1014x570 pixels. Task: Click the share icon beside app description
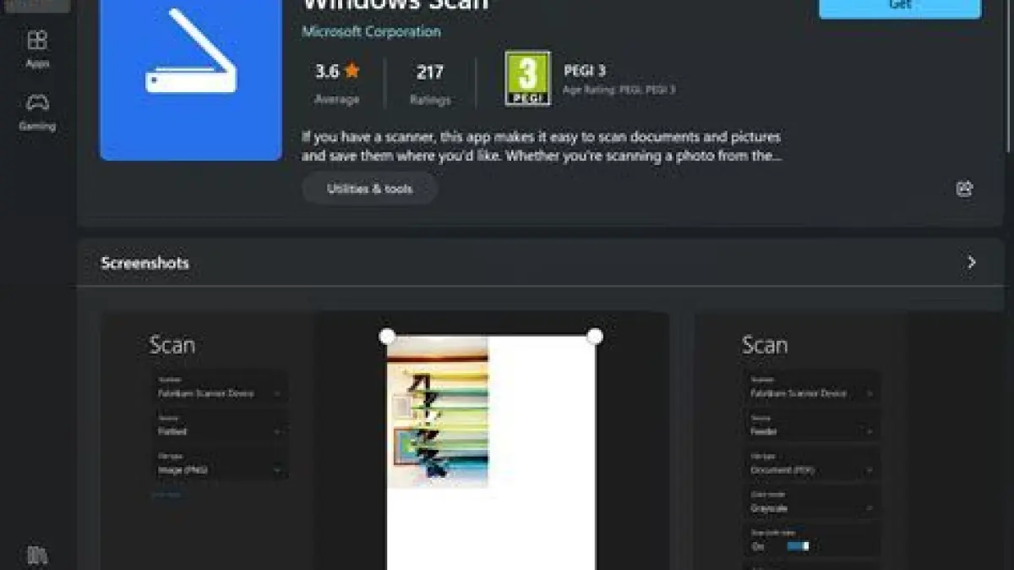[964, 189]
